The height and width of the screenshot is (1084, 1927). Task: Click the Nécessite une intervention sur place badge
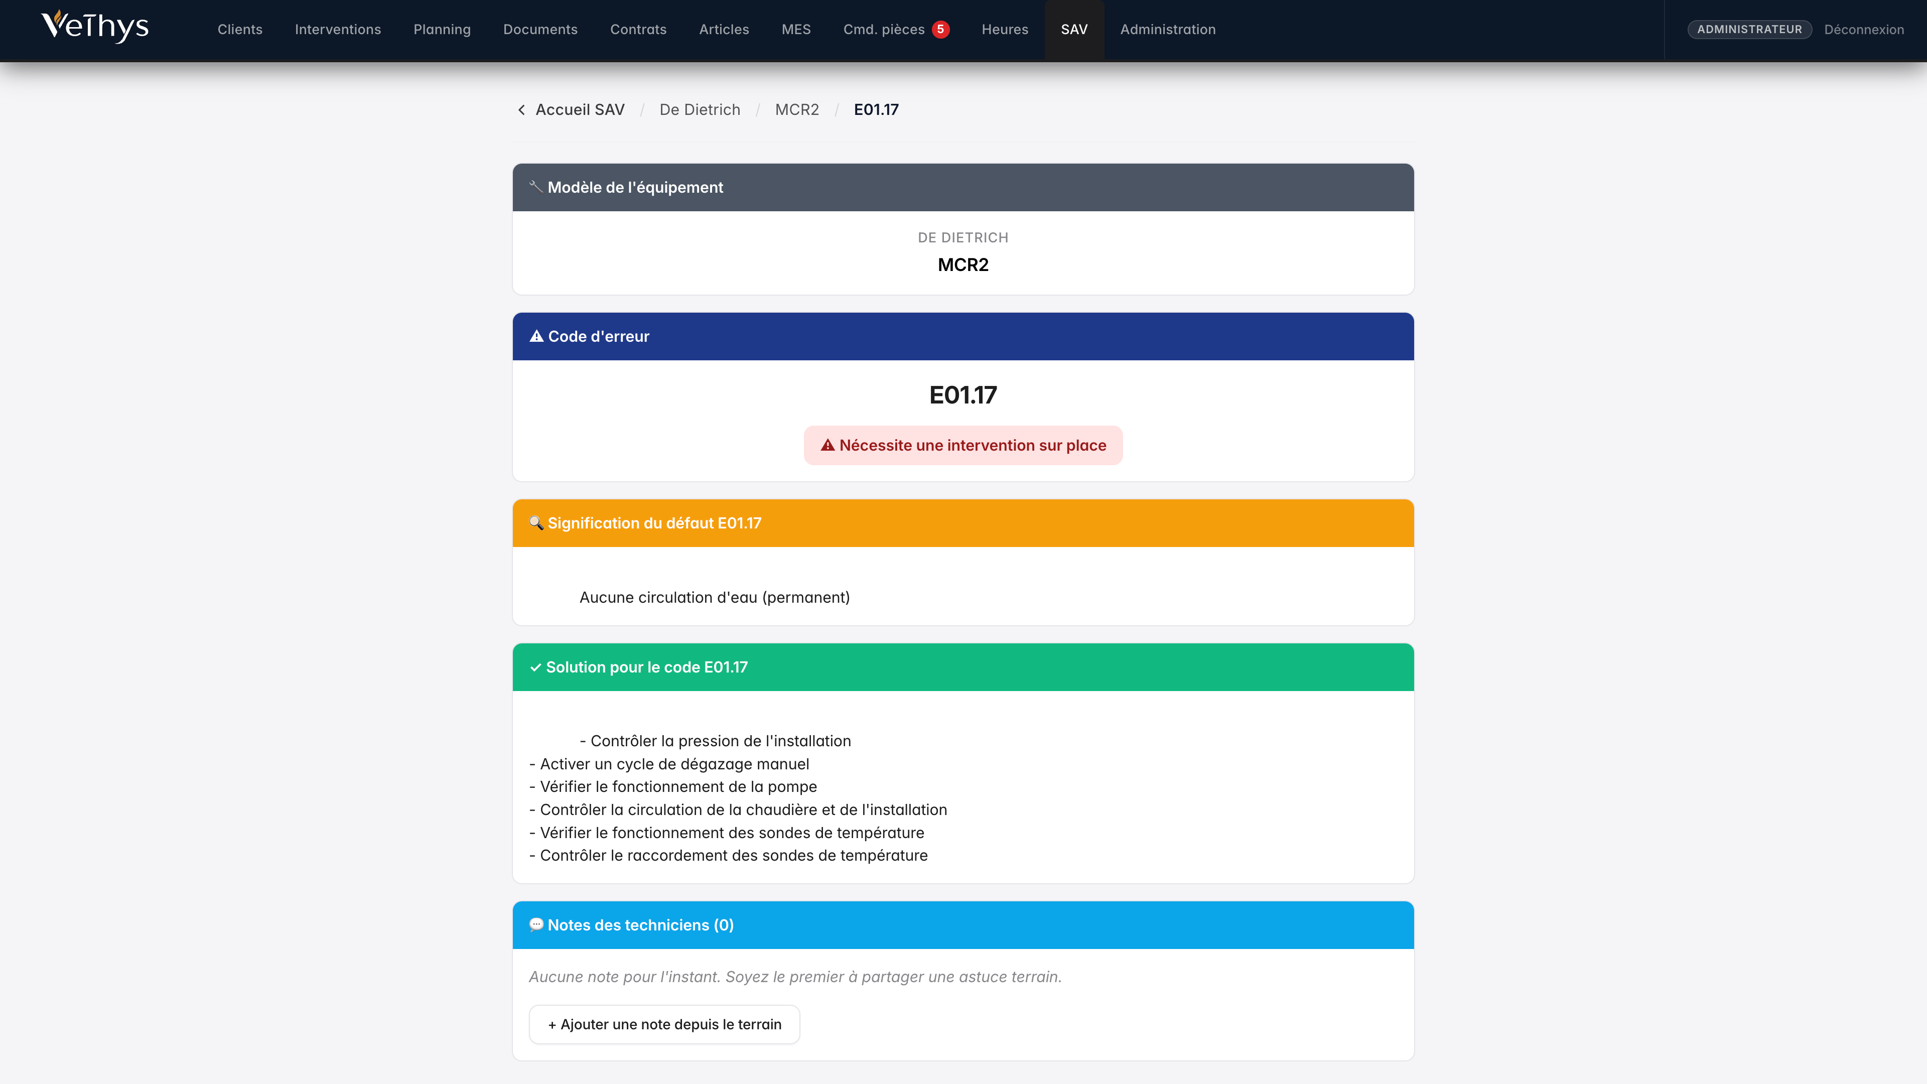click(963, 445)
